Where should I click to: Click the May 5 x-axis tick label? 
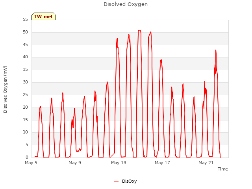[x=31, y=163]
